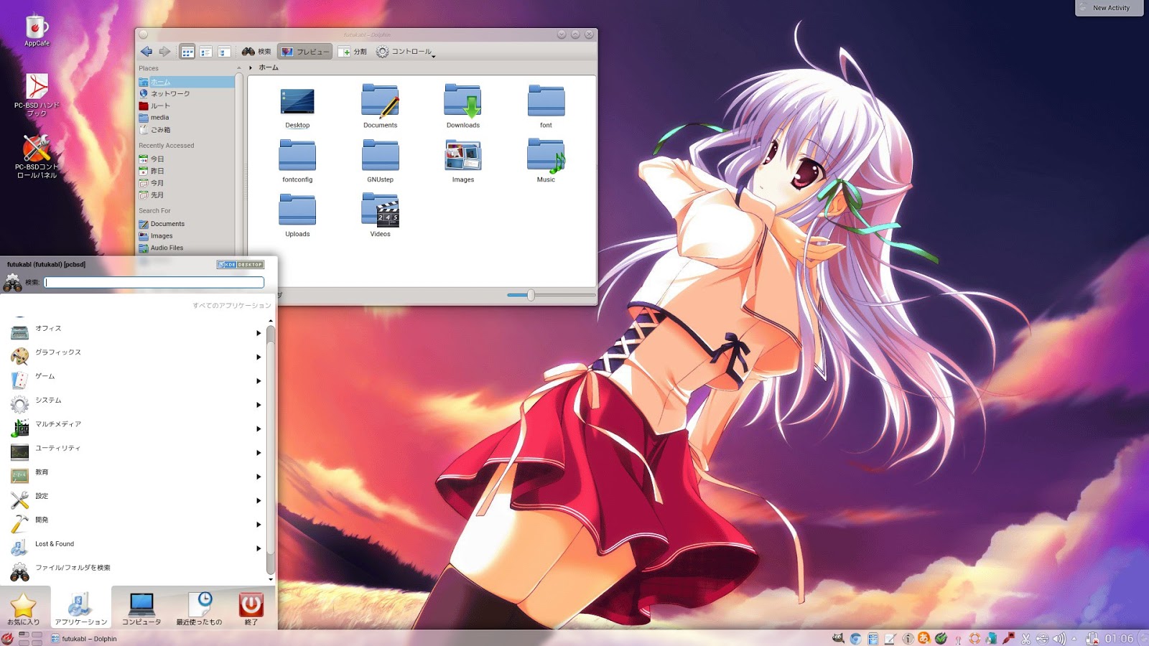Expand the ユーティリティ application category
The width and height of the screenshot is (1149, 646).
[x=136, y=452]
